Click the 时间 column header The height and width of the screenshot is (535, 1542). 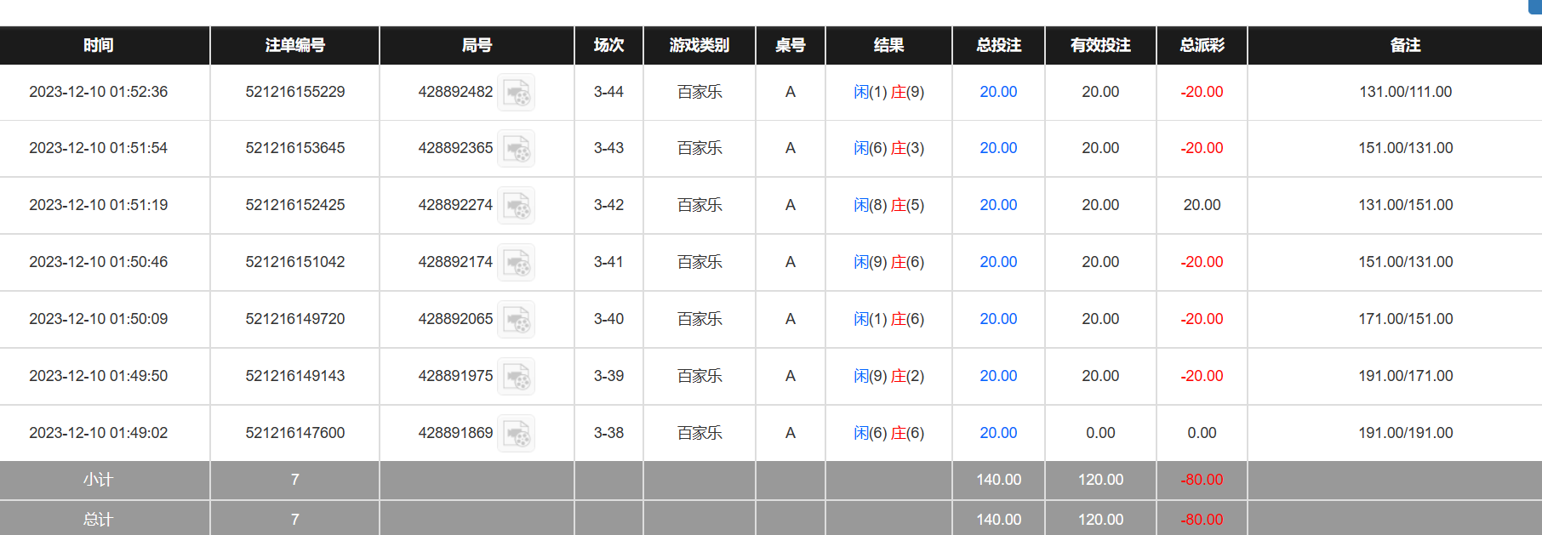point(99,45)
